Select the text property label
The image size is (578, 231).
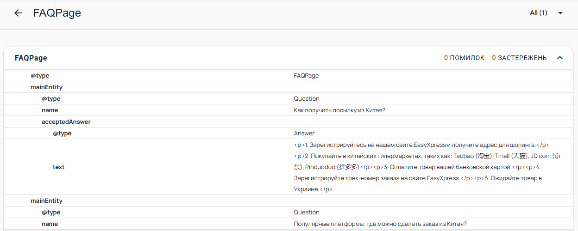tap(59, 167)
